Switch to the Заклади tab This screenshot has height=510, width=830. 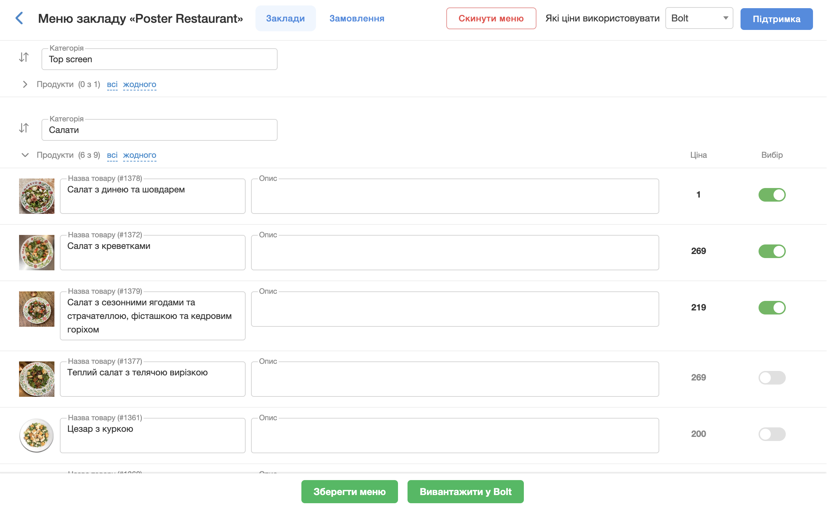285,18
